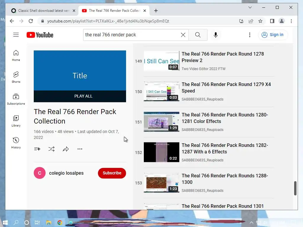The image size is (303, 227).
Task: Open SABBBEO6835_Reuploads channel under video 150
Action: pyautogui.click(x=202, y=99)
